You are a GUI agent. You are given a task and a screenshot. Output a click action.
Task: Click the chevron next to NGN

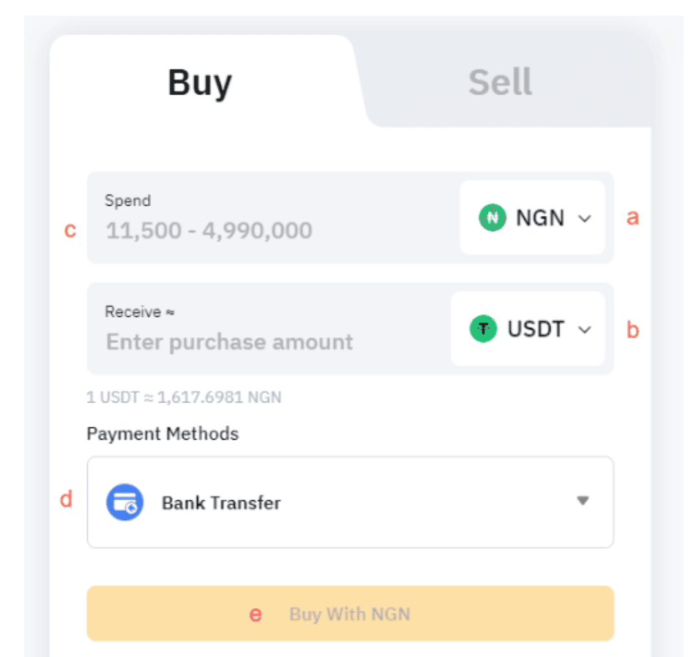[585, 217]
